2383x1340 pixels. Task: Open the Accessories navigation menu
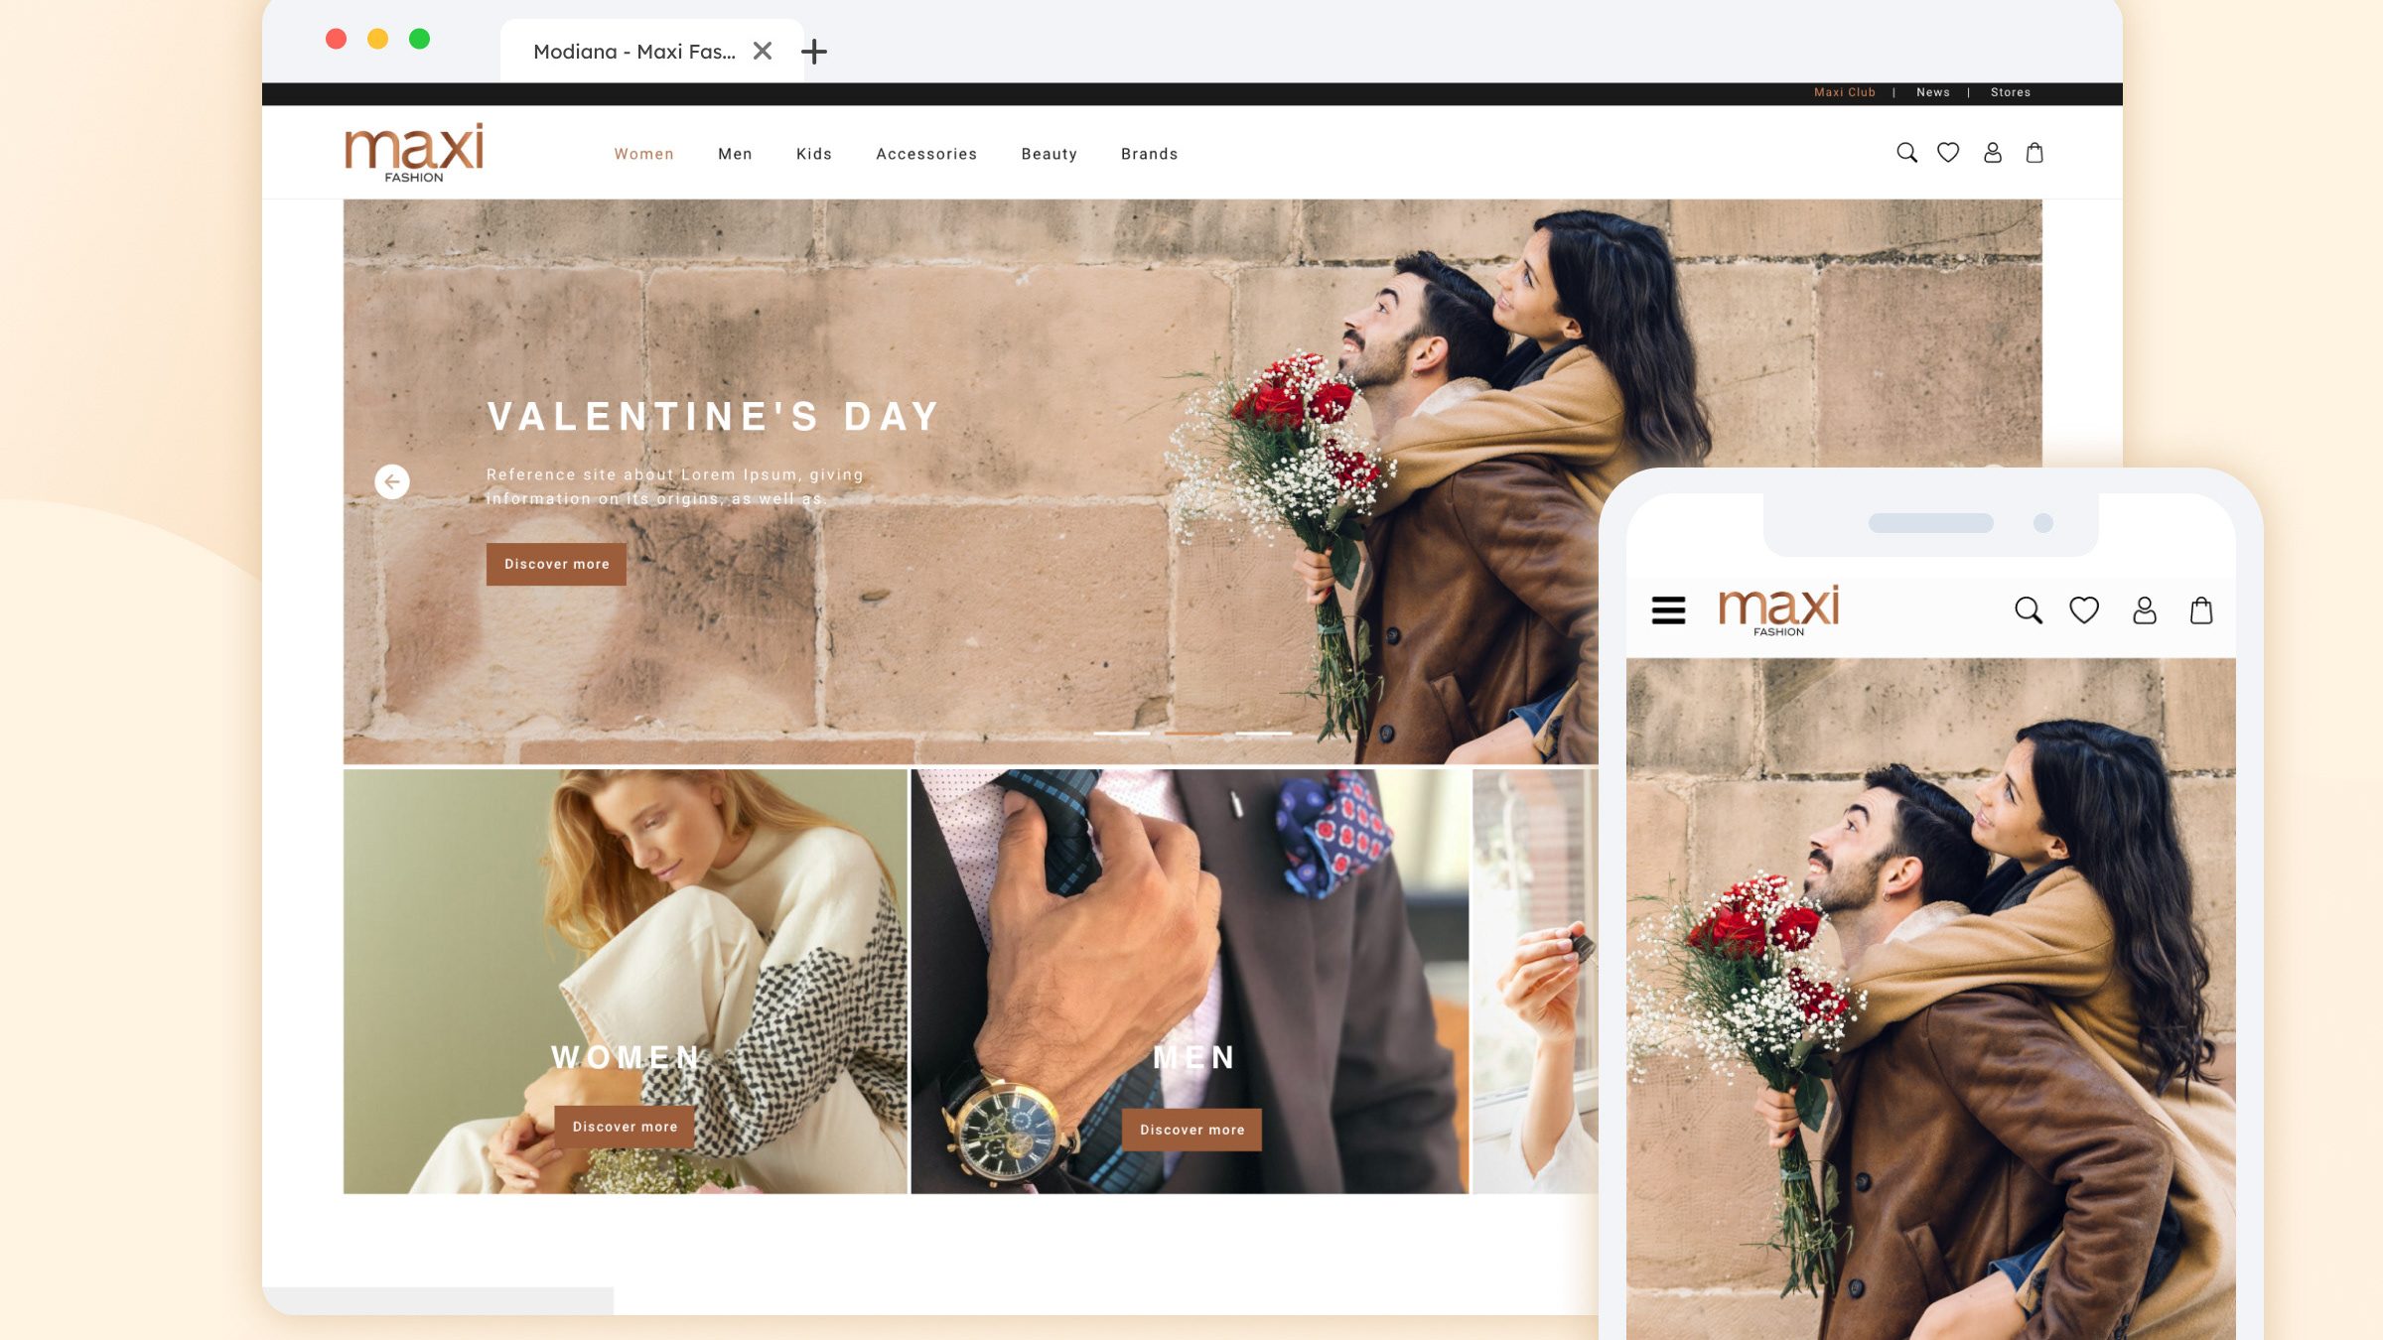tap(926, 154)
